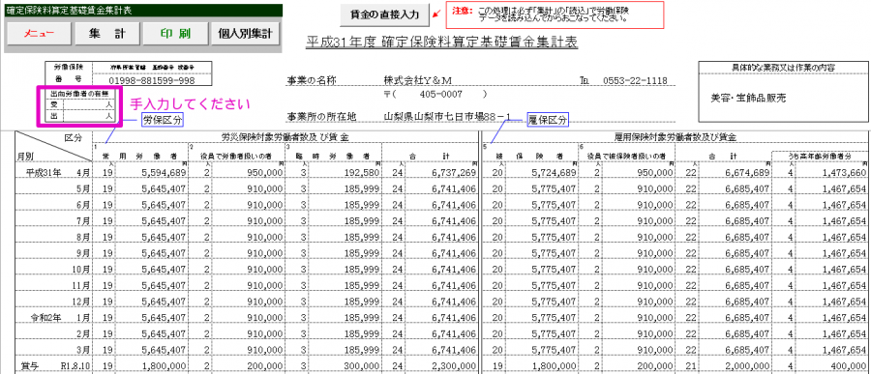Click the 美容・宝飾品販売 work description box
The height and width of the screenshot is (374, 871).
pos(783,99)
